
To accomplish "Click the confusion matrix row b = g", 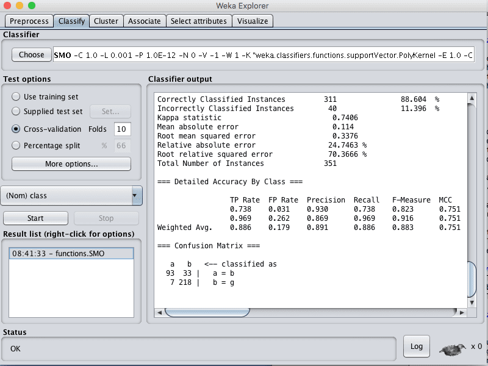I will [202, 282].
